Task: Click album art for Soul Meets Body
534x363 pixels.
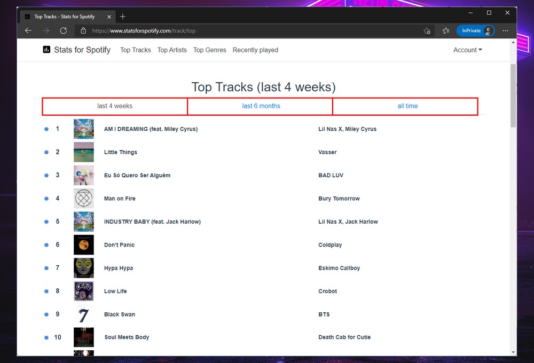Action: pyautogui.click(x=84, y=337)
